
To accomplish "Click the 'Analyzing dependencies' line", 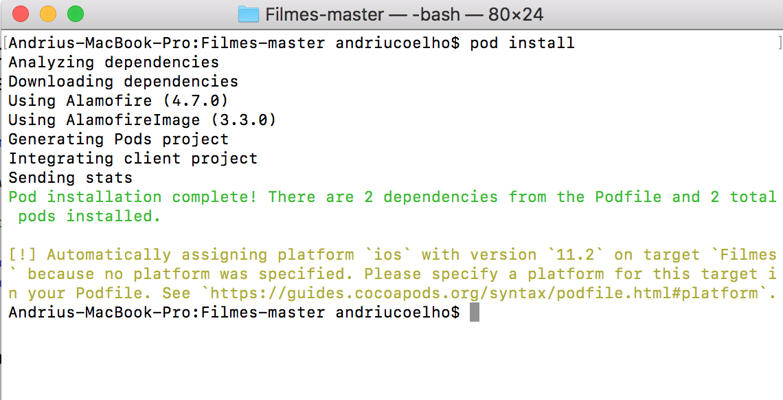I will [x=114, y=63].
